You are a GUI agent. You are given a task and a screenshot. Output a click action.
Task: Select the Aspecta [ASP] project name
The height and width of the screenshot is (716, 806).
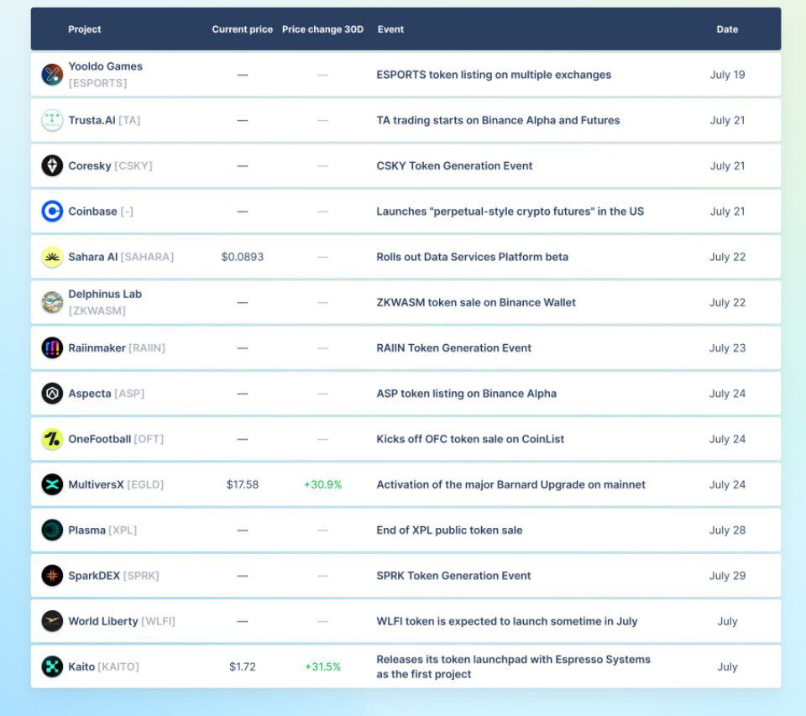click(x=107, y=394)
